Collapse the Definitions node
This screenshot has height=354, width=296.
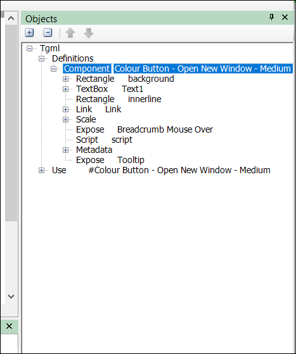coord(41,58)
